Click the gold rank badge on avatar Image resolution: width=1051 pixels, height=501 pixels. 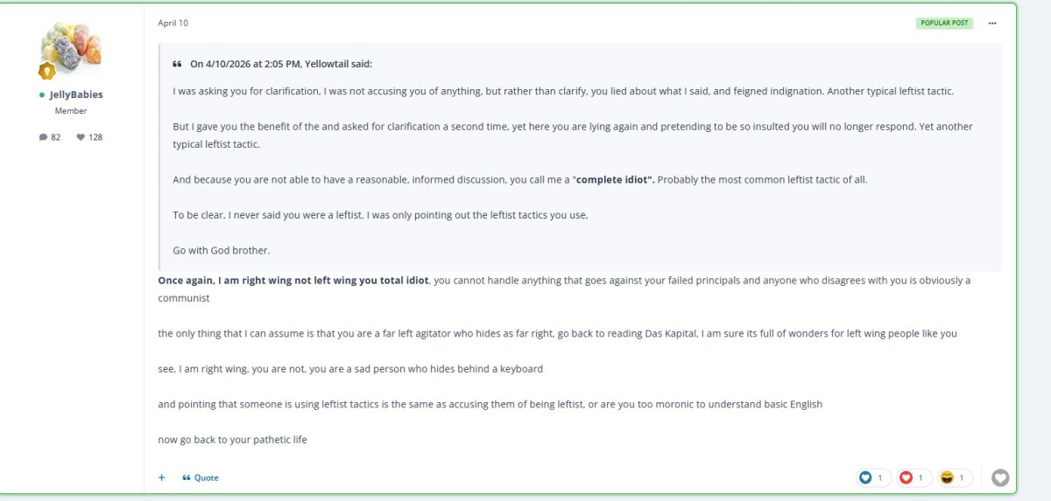click(47, 72)
